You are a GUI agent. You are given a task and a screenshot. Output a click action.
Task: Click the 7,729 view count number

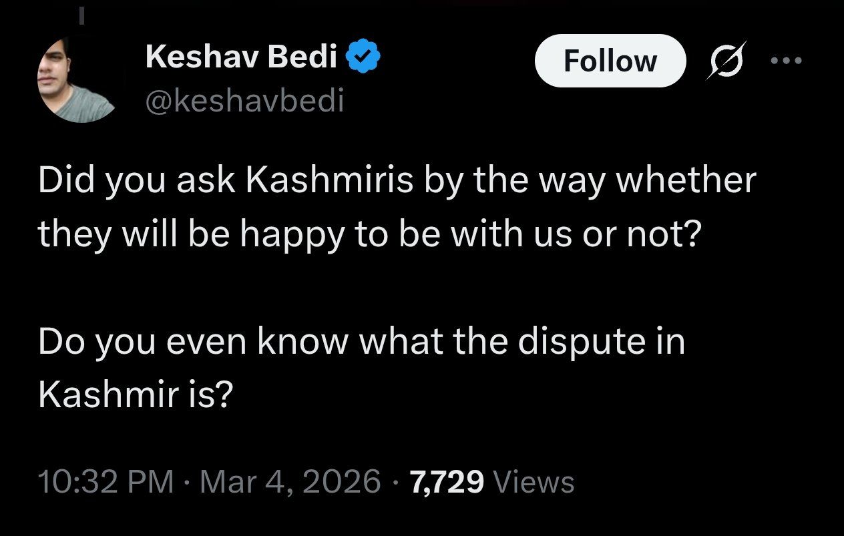(x=447, y=482)
